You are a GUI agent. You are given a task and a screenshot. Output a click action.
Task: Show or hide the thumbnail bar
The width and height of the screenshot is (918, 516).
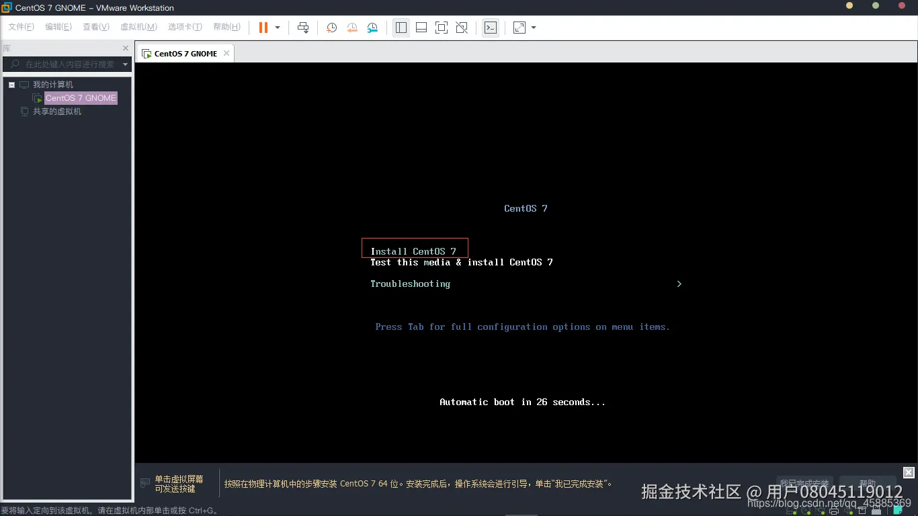click(421, 28)
